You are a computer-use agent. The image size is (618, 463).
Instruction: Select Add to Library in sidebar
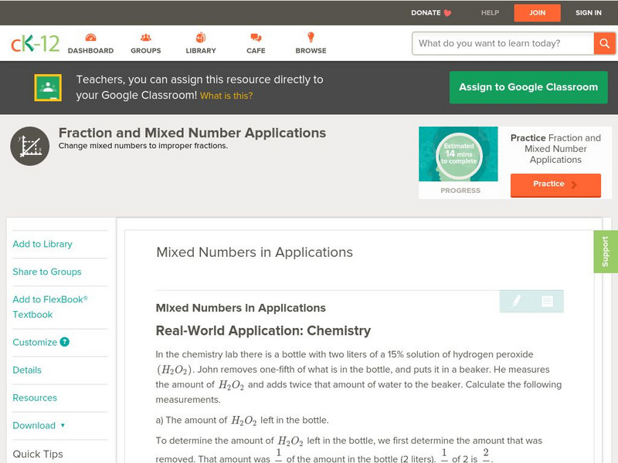click(42, 244)
